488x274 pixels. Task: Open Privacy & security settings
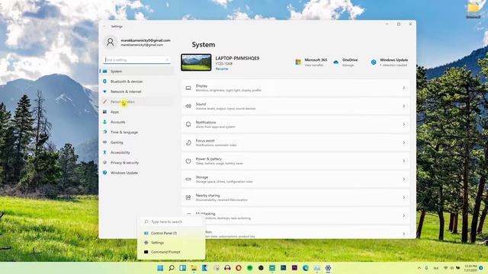[137, 162]
